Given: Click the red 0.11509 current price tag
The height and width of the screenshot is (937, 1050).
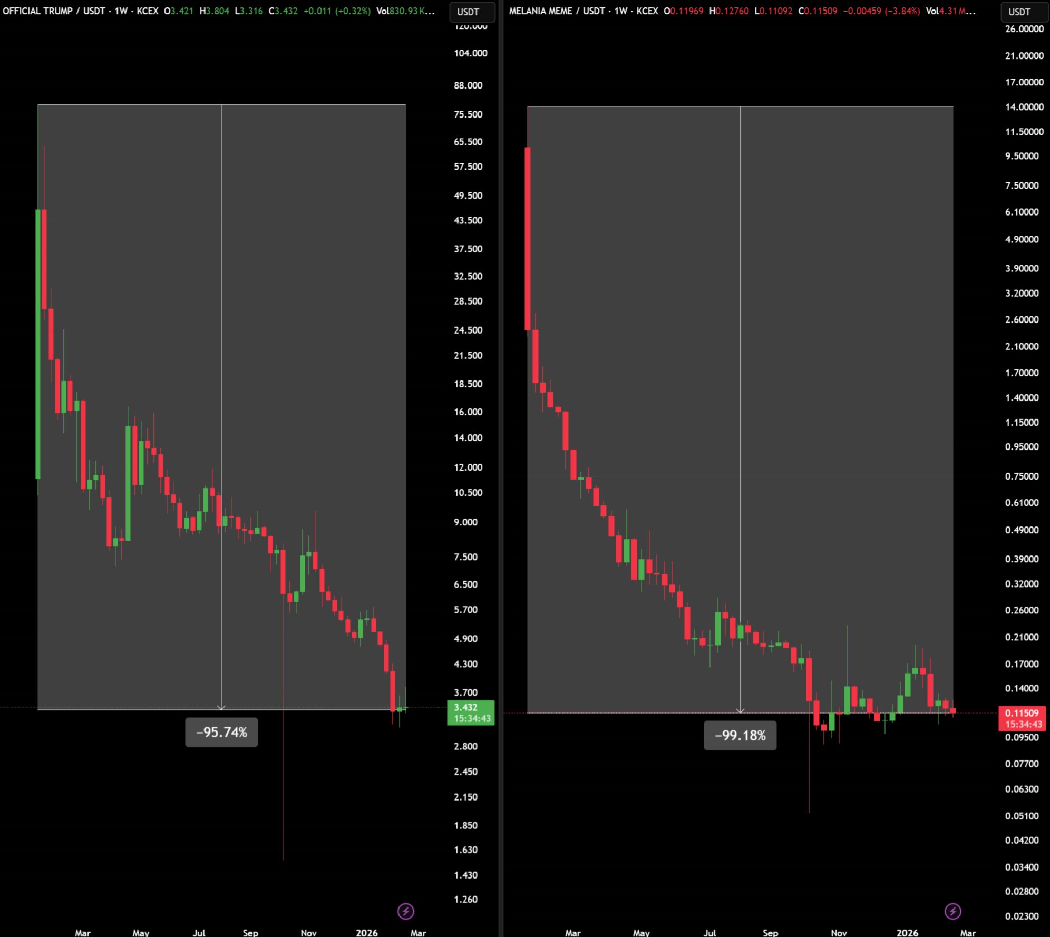Looking at the screenshot, I should point(1022,718).
